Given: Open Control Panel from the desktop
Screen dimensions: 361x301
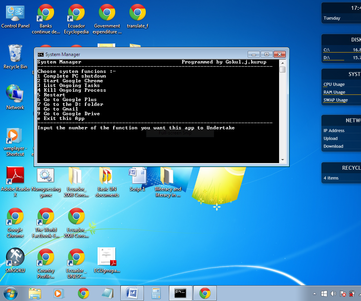Looking at the screenshot, I should [15, 13].
